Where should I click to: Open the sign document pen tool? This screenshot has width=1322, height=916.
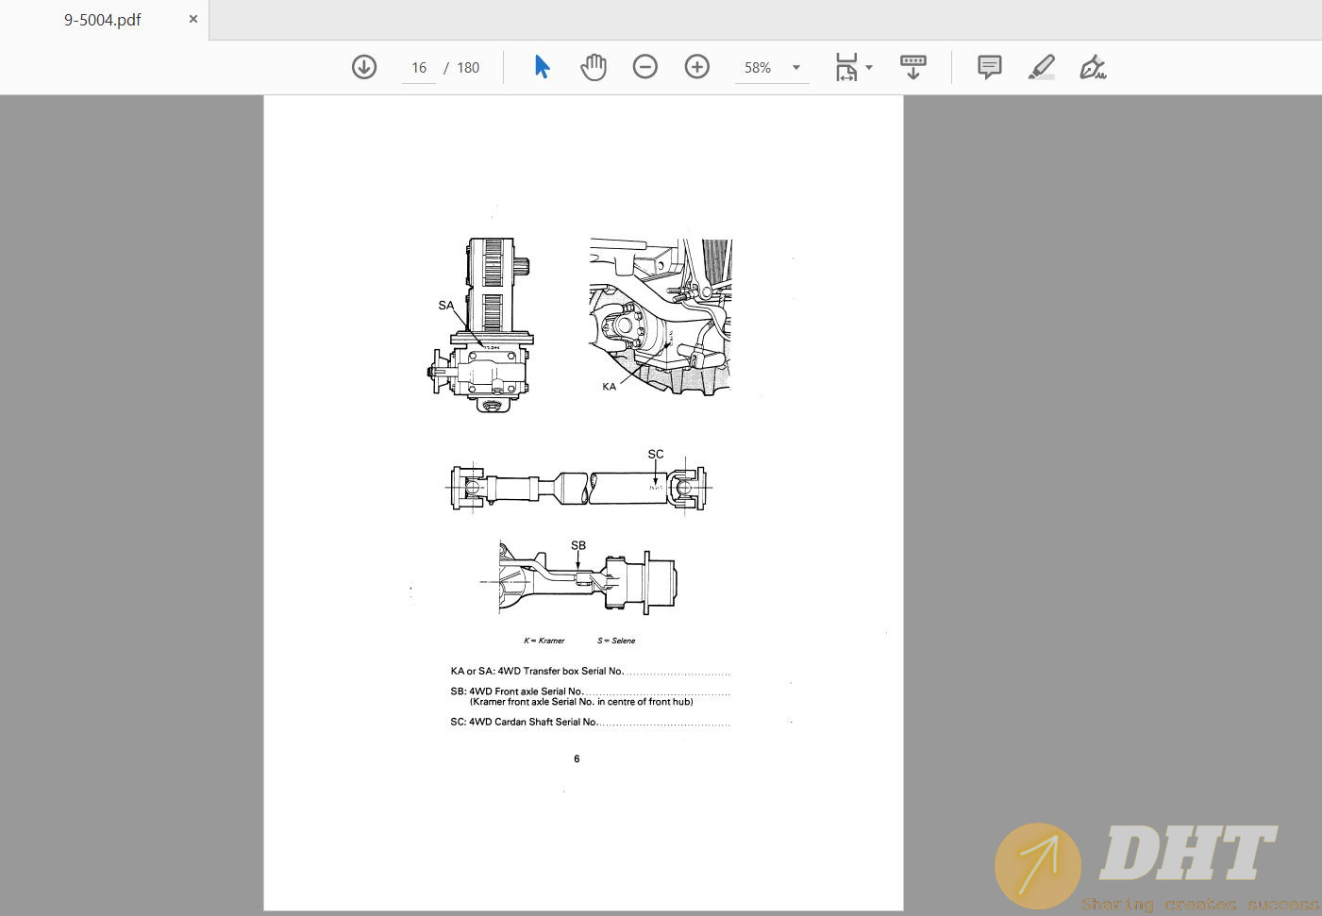(1093, 67)
